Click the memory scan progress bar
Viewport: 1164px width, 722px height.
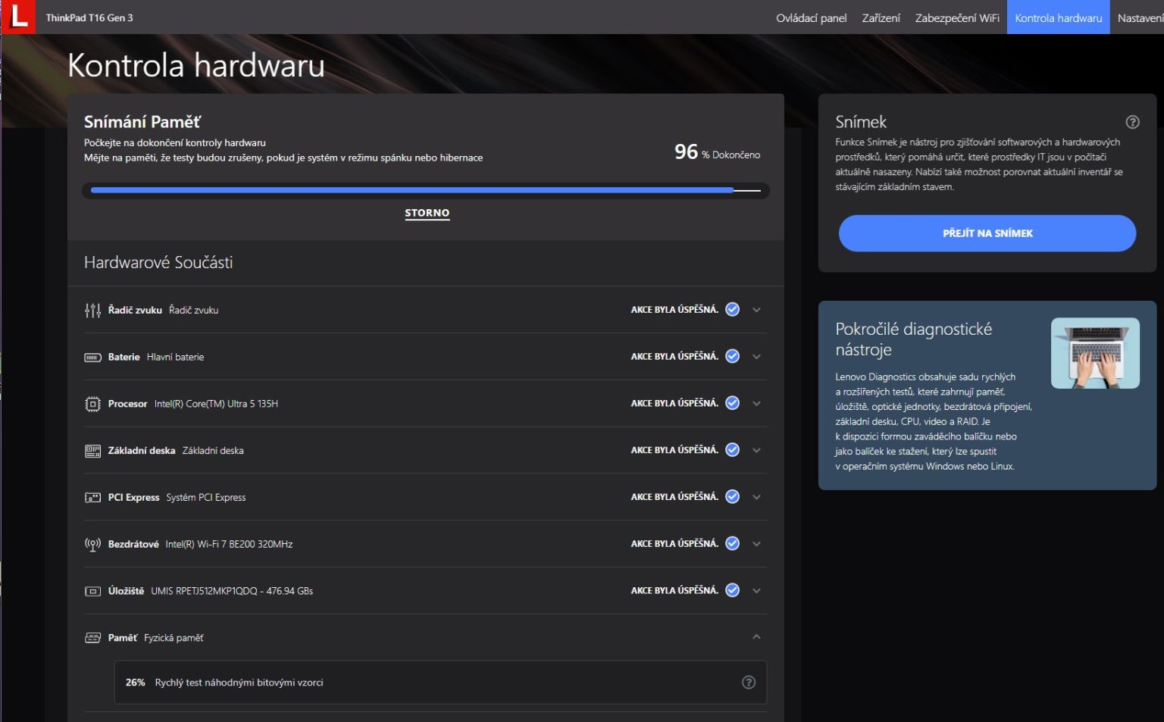[425, 190]
